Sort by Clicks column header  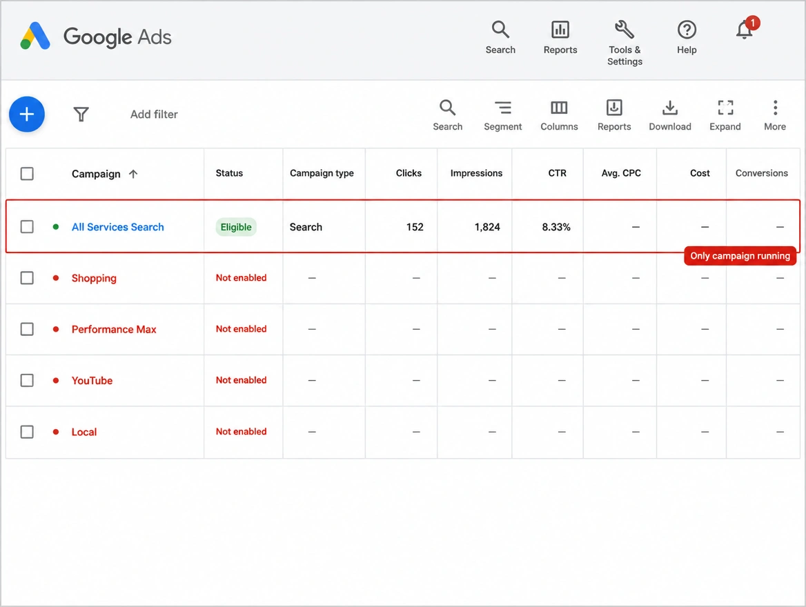coord(409,173)
